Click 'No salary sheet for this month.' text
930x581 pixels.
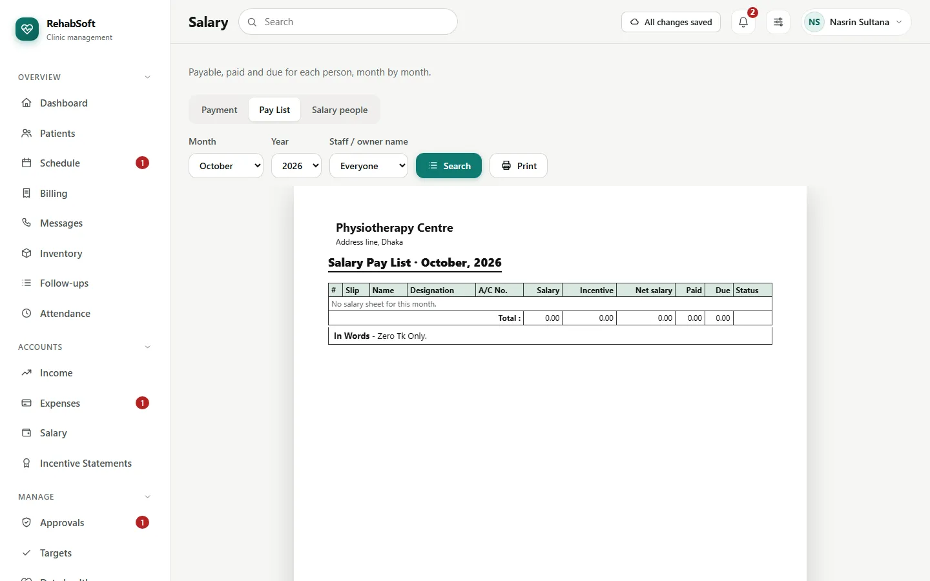coord(384,304)
